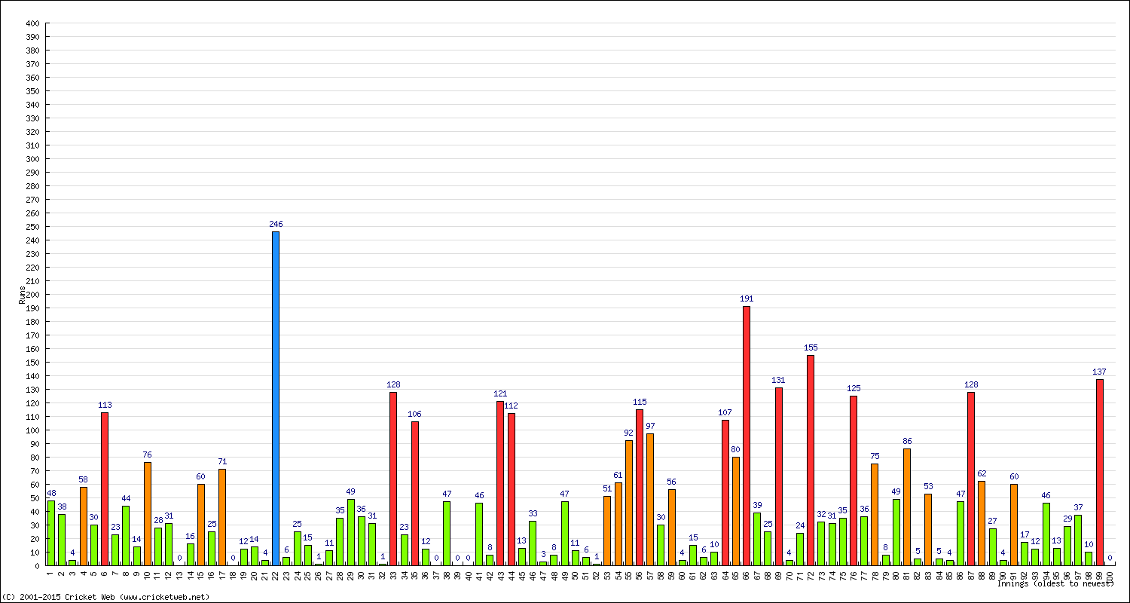Click the red bar showing 191 runs
The width and height of the screenshot is (1130, 603).
tap(747, 436)
